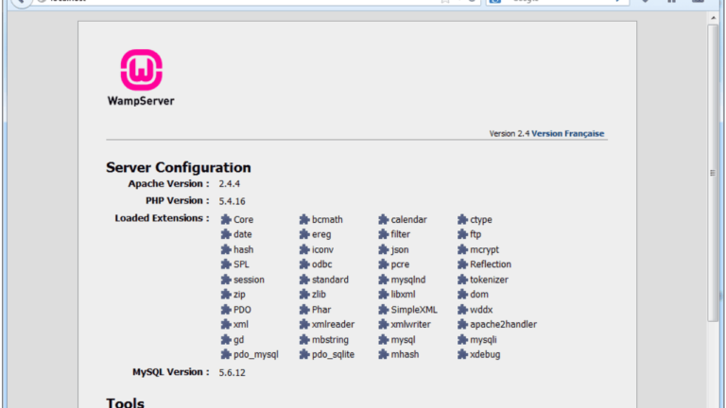Click the puzzle icon beside ctype

462,219
